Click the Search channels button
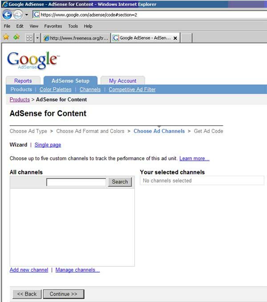 click(x=120, y=182)
